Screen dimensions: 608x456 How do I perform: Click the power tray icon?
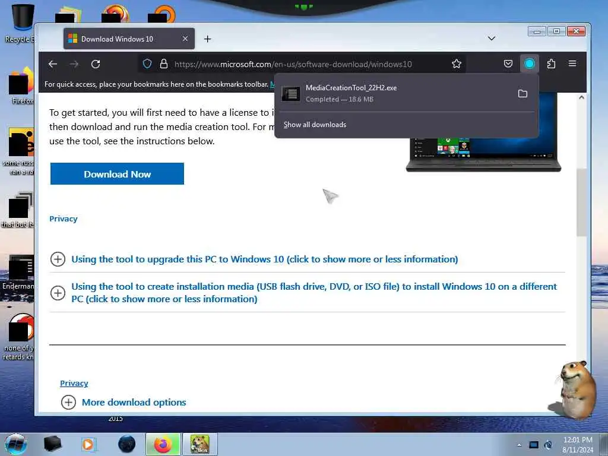pyautogui.click(x=548, y=445)
